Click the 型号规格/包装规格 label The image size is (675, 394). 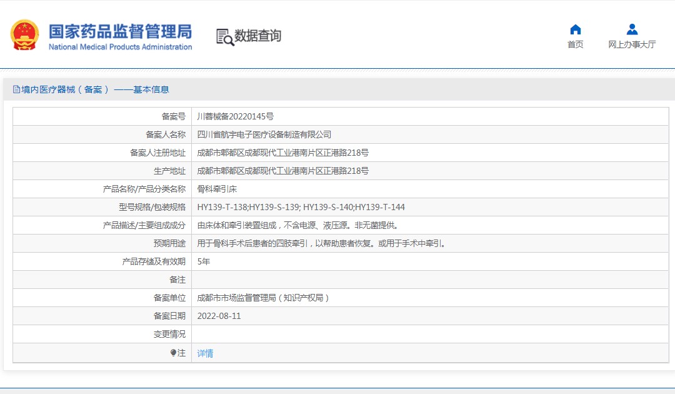[x=152, y=206]
